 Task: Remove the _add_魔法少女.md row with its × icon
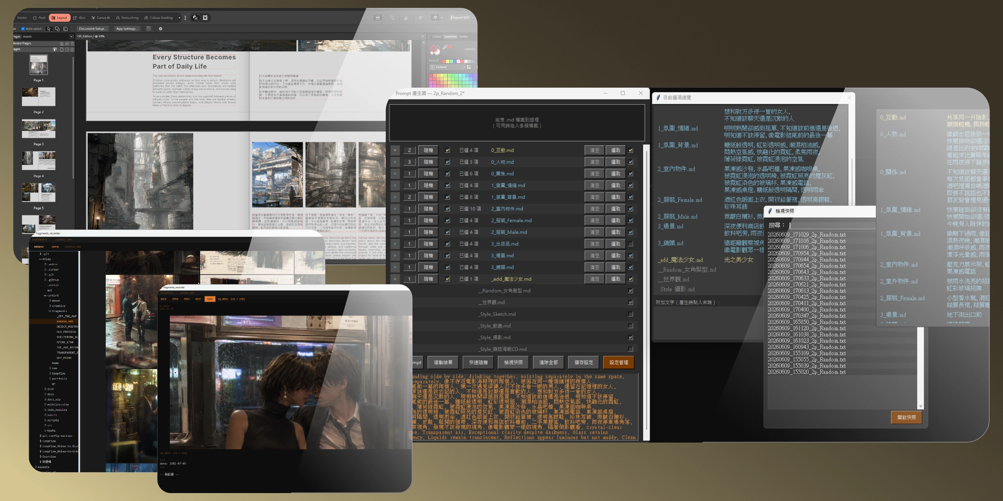(395, 279)
